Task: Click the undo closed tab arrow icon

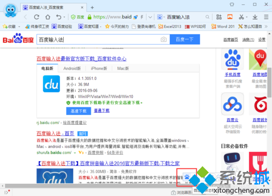Action: click(x=59, y=17)
